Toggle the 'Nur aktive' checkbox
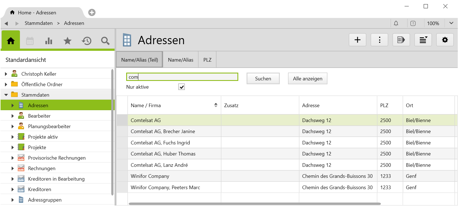The height and width of the screenshot is (206, 458). pos(182,87)
